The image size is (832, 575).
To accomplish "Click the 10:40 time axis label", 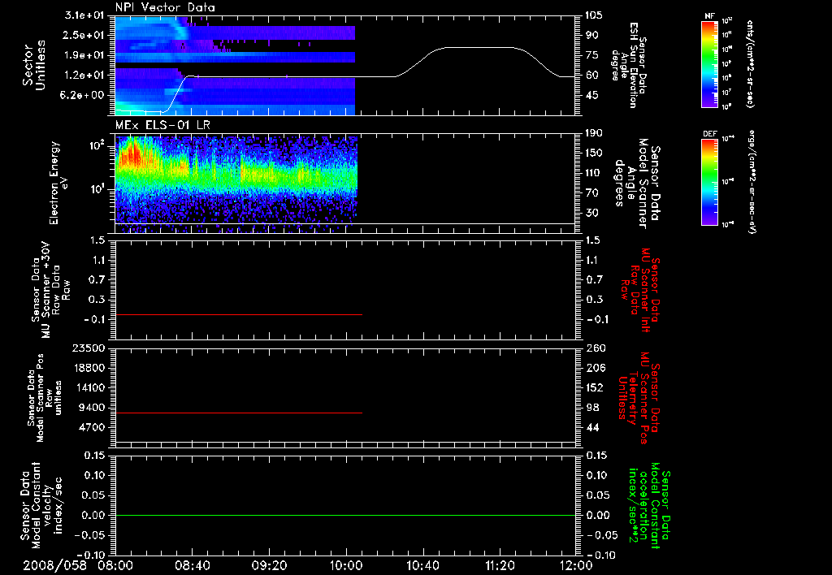I will point(422,565).
